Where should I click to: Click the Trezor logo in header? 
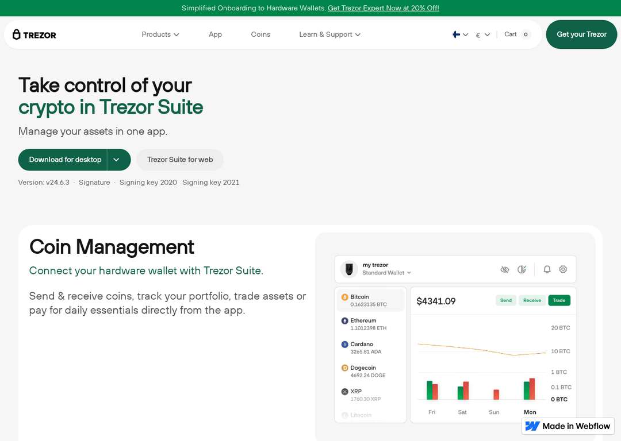click(34, 35)
